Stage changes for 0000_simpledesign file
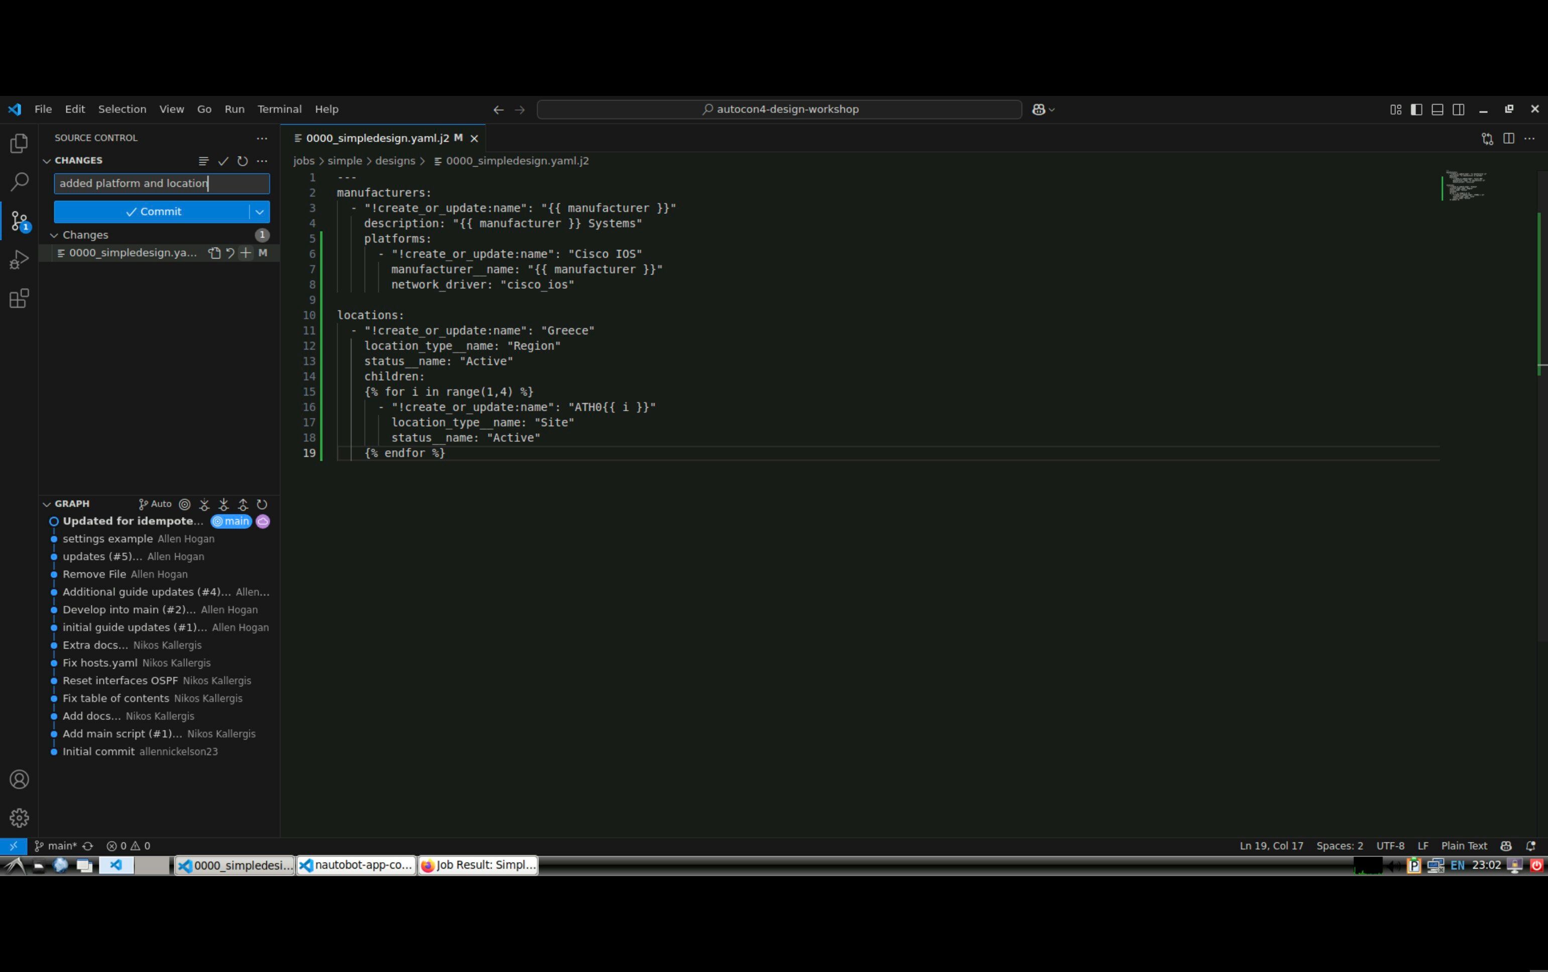Viewport: 1548px width, 972px height. click(246, 253)
